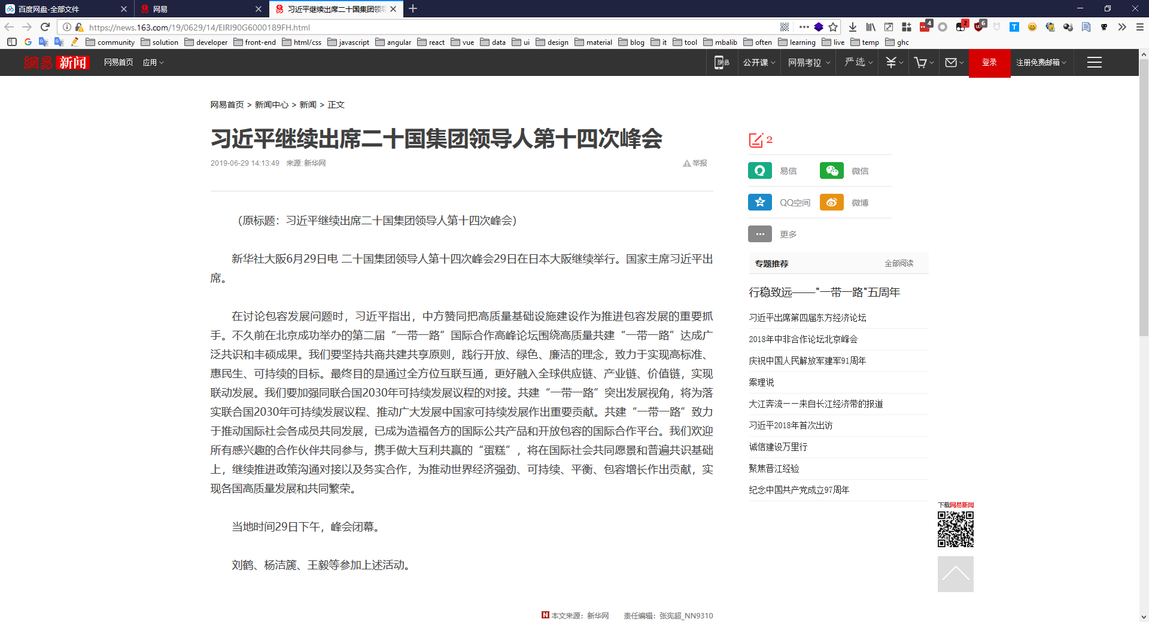
Task: Open the site hamburger menu in header
Action: click(1095, 62)
